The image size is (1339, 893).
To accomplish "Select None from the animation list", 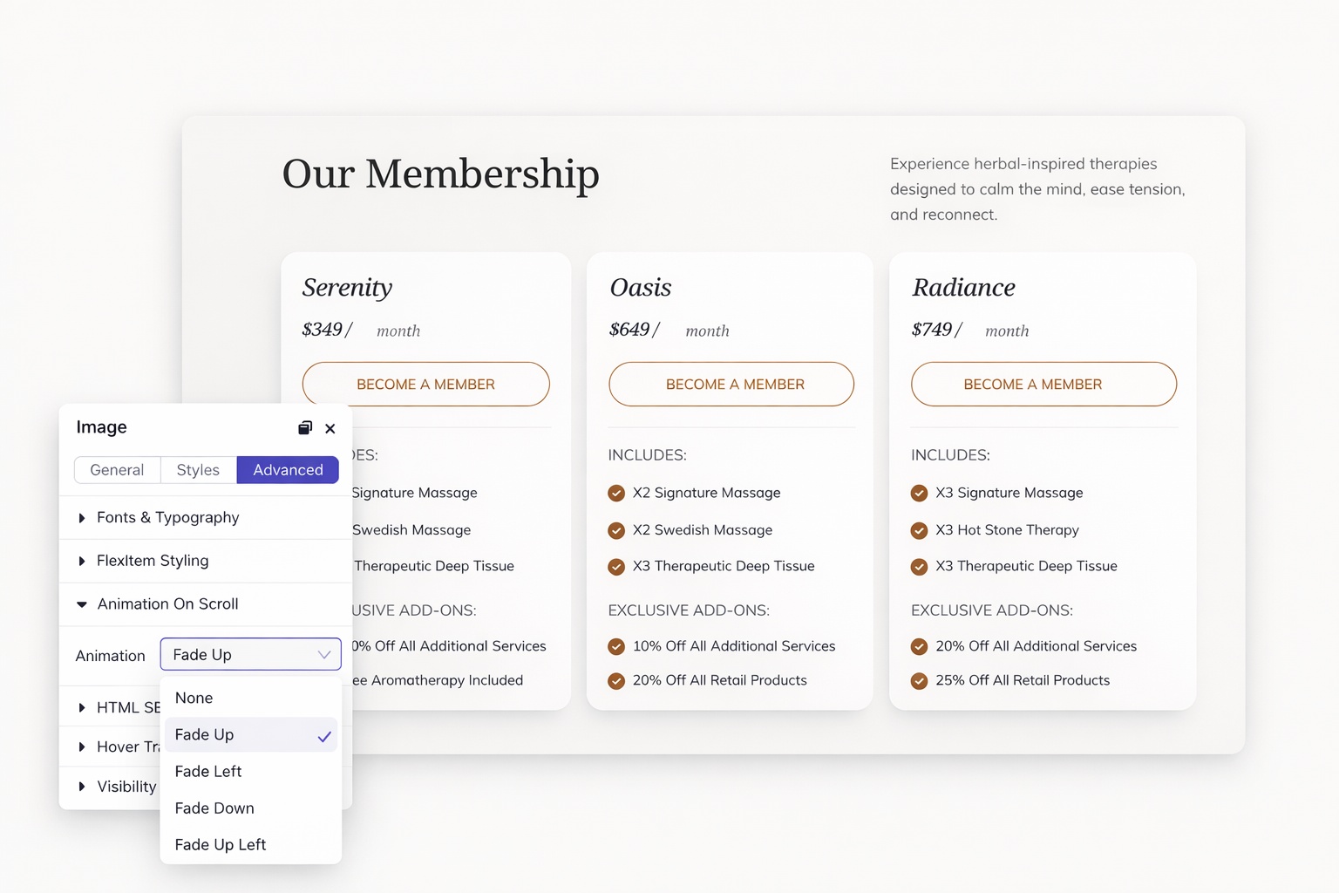I will [x=194, y=698].
